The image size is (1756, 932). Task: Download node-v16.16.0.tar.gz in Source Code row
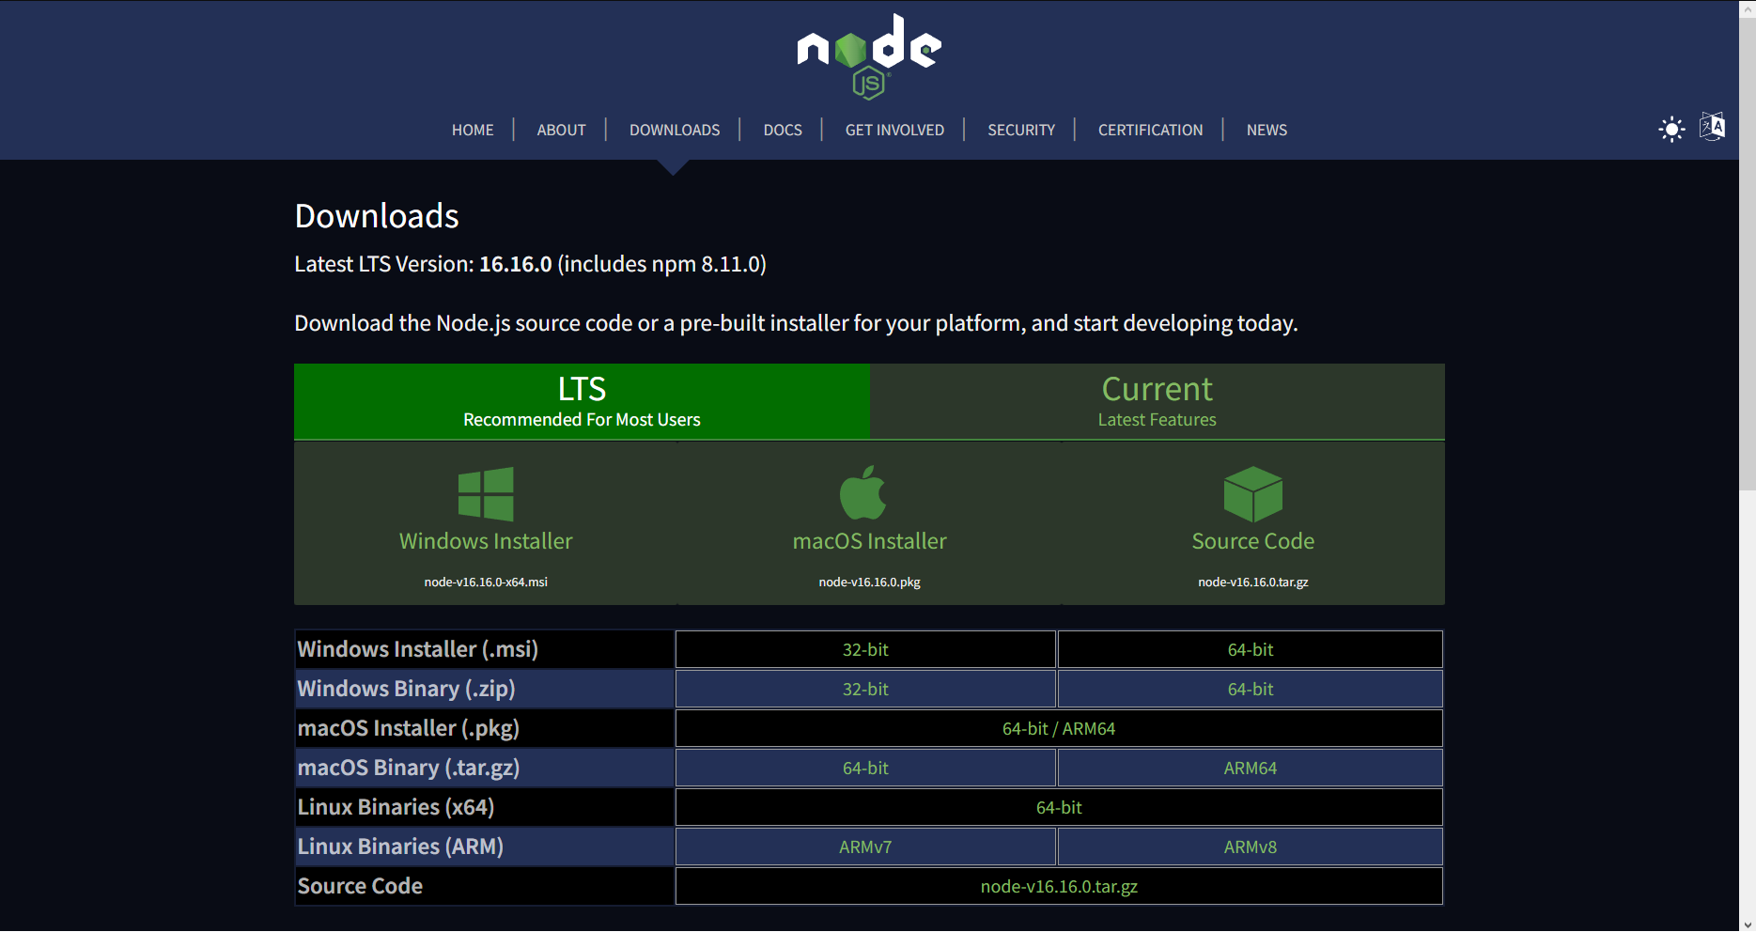coord(1059,886)
